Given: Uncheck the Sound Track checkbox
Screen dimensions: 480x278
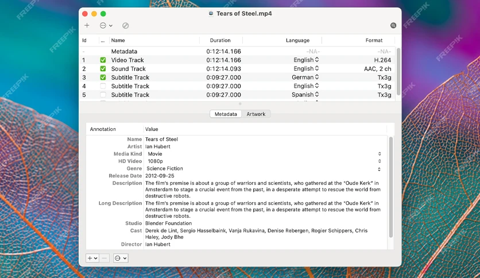Looking at the screenshot, I should point(103,68).
